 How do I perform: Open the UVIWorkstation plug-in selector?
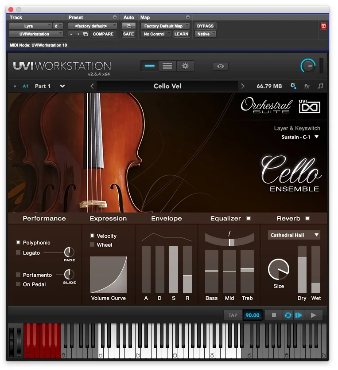[36, 34]
